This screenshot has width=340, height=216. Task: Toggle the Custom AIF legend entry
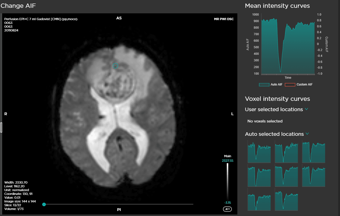299,84
